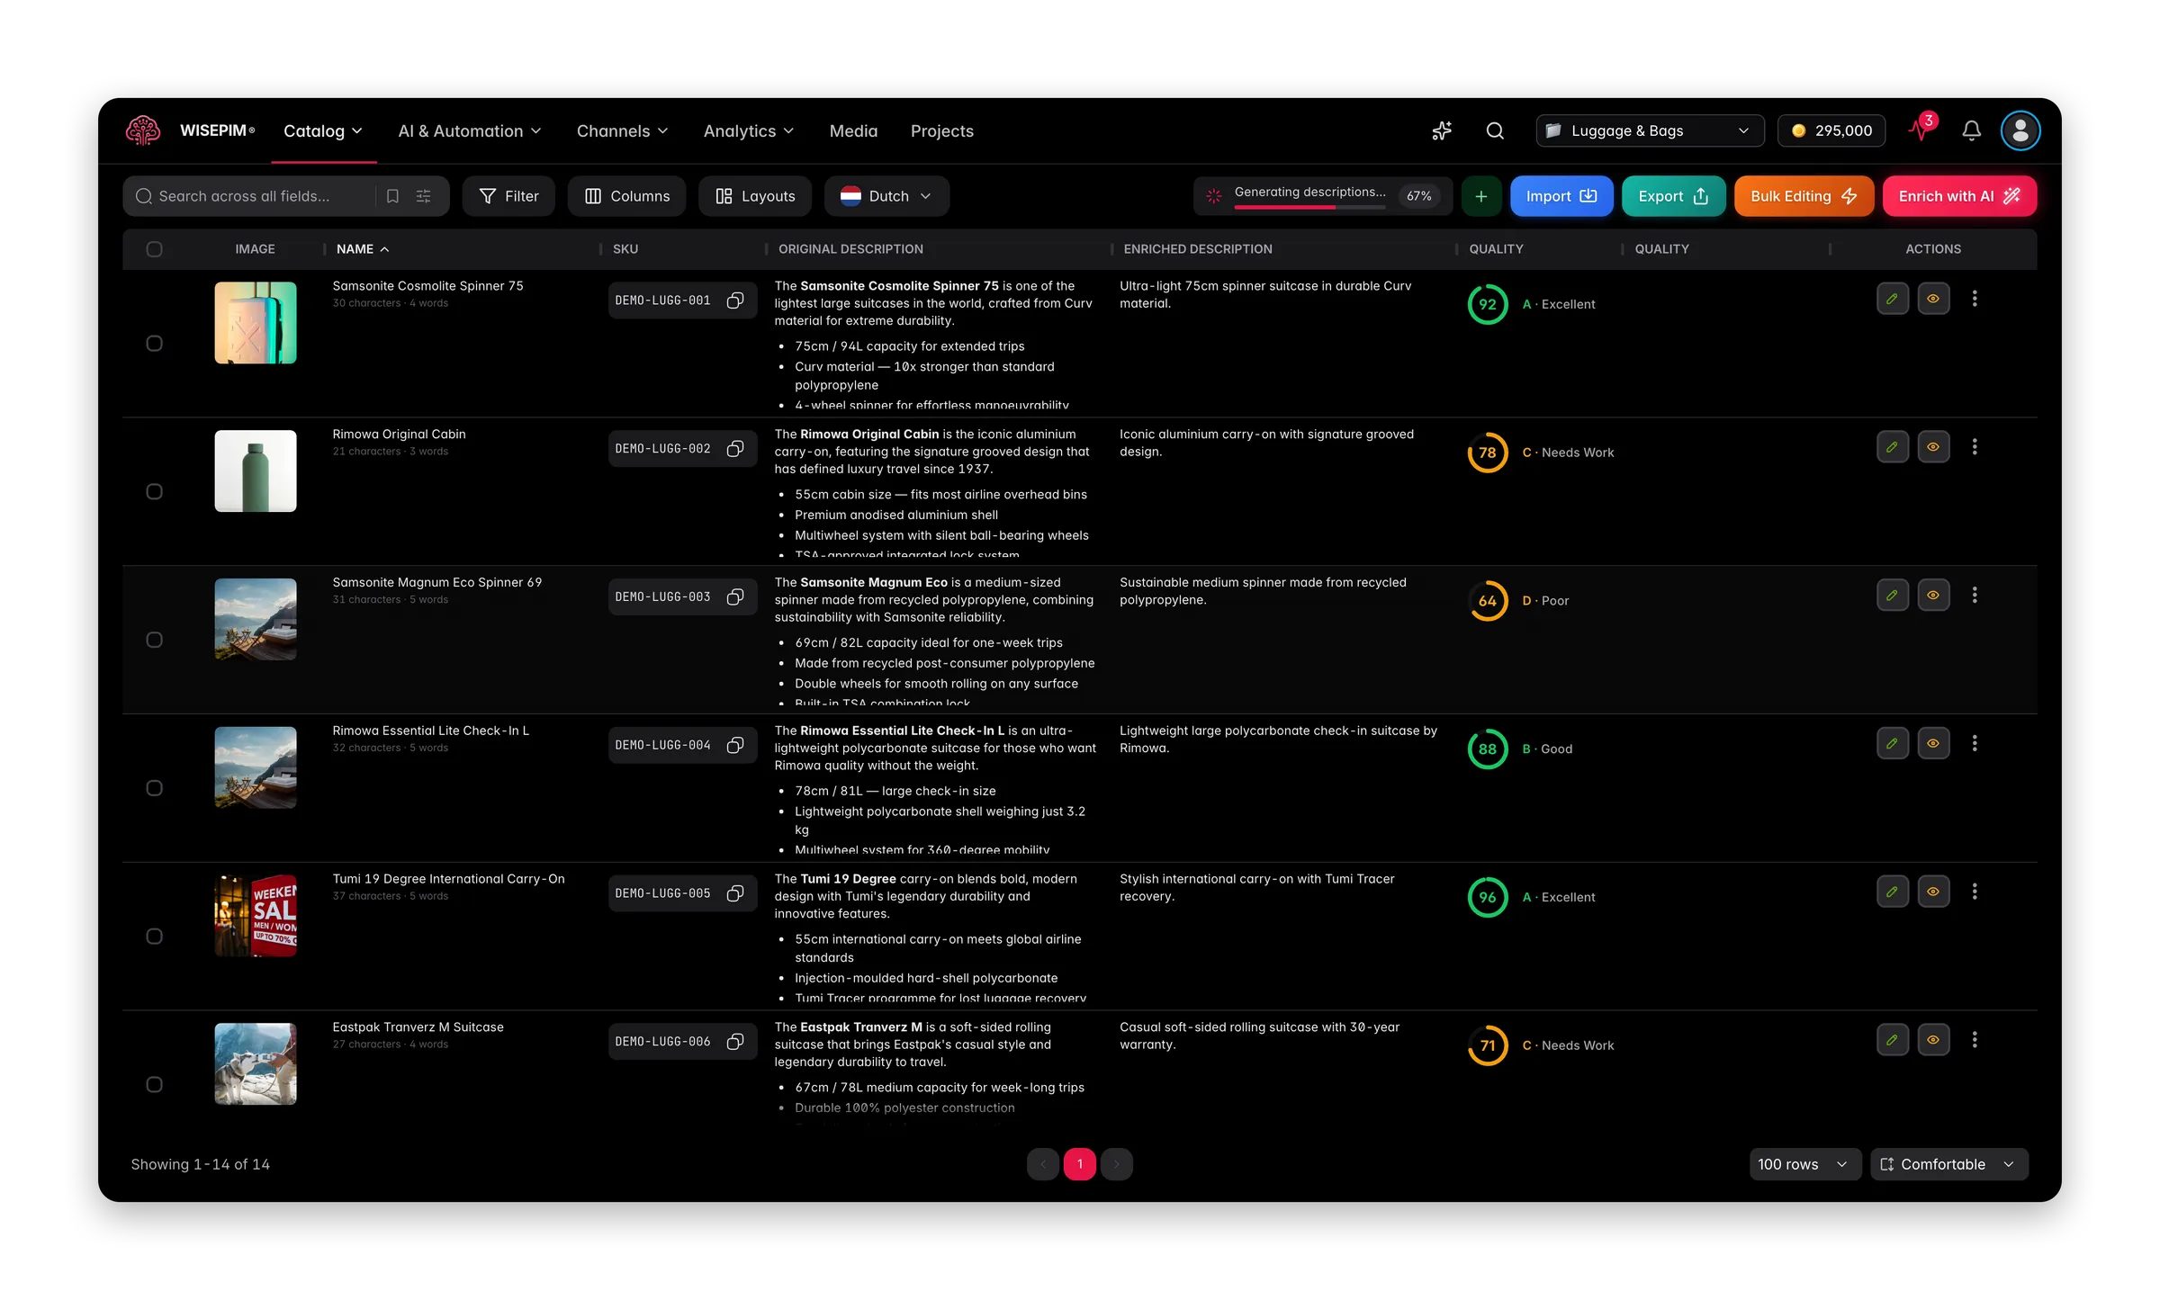This screenshot has height=1300, width=2160.
Task: Click the orange Bulk Editing button
Action: [1804, 196]
